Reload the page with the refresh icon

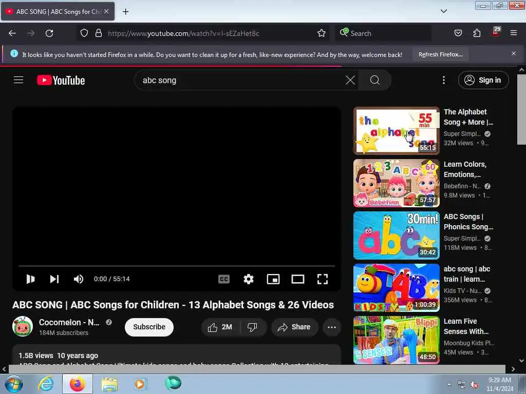pos(49,33)
